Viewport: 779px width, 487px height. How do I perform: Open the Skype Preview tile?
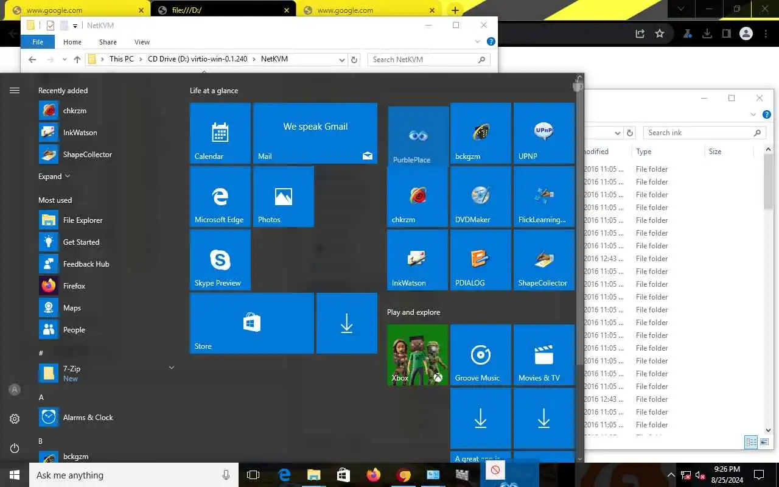[220, 260]
